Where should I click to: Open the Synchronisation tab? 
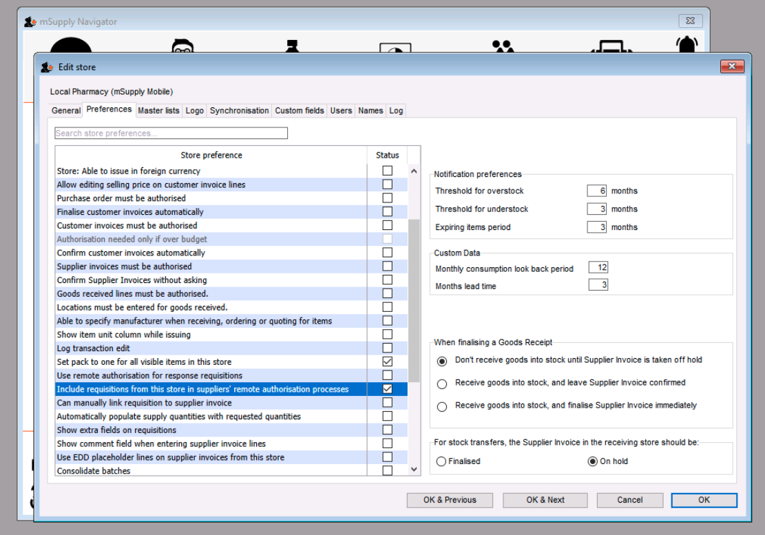[x=239, y=111]
